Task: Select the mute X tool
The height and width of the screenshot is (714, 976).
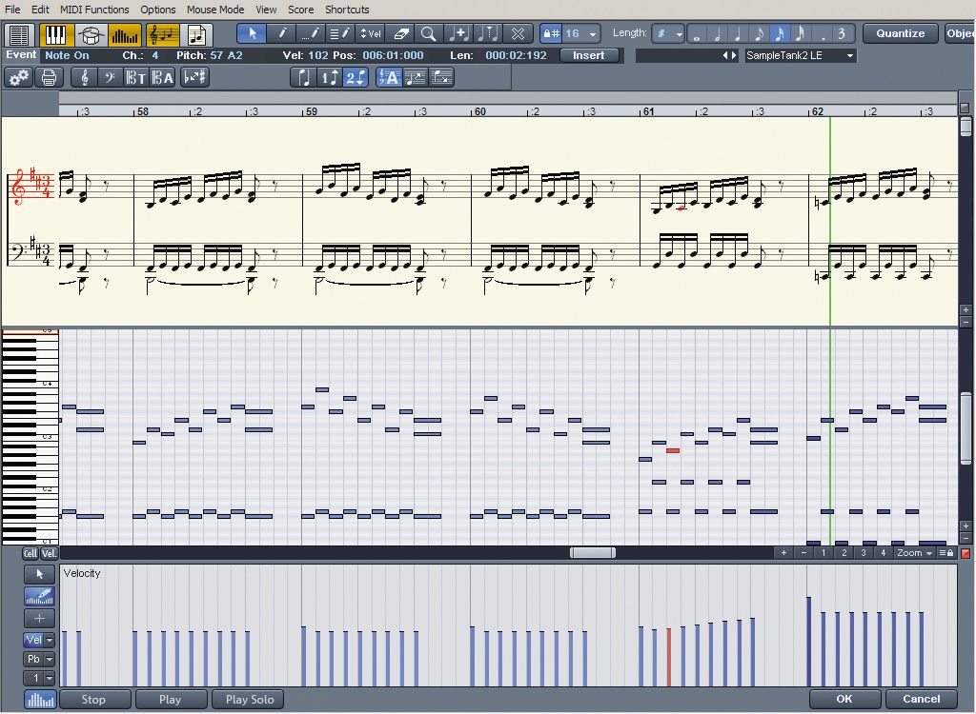Action: point(518,33)
